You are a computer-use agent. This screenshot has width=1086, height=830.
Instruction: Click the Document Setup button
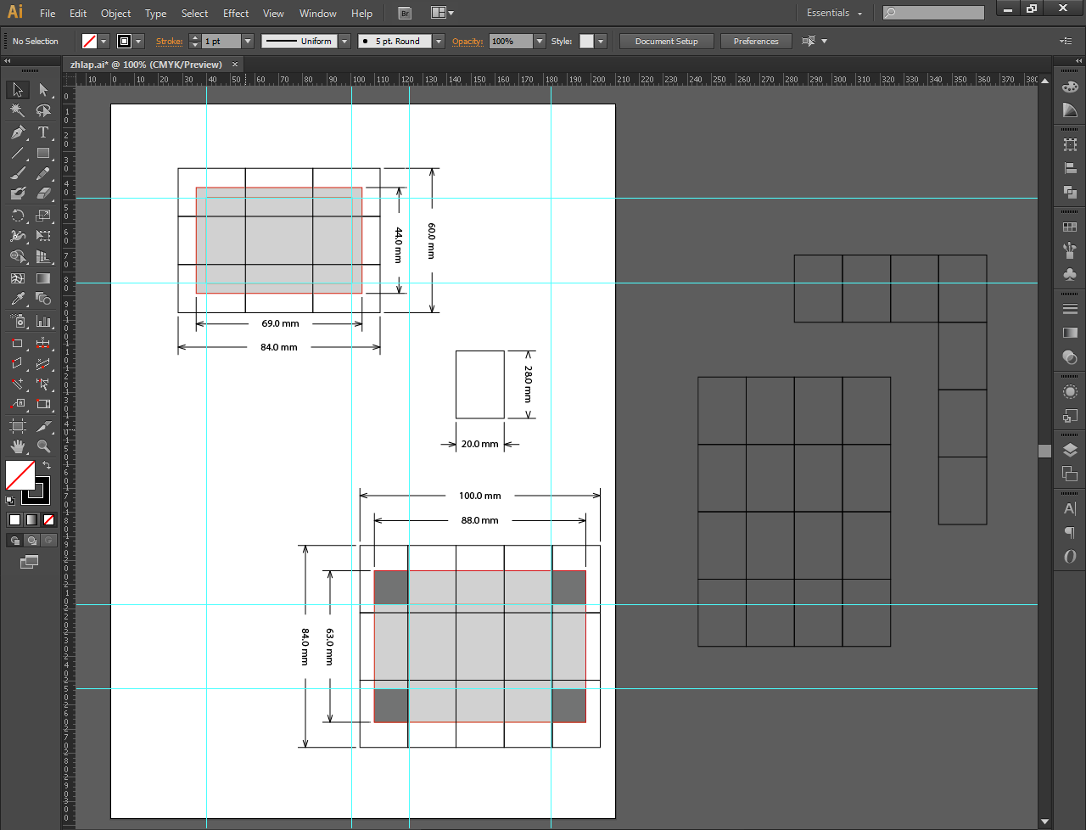click(666, 42)
